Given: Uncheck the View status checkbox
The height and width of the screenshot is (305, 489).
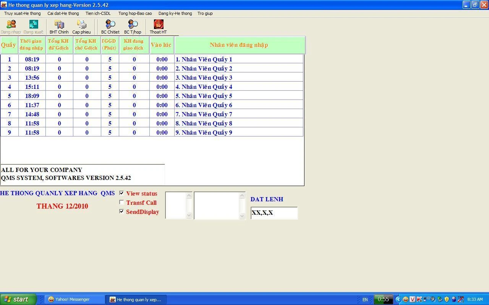Looking at the screenshot, I should pos(121,193).
